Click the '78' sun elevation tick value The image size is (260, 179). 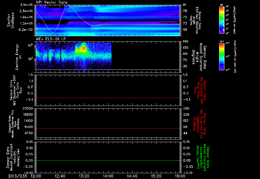click(185, 11)
